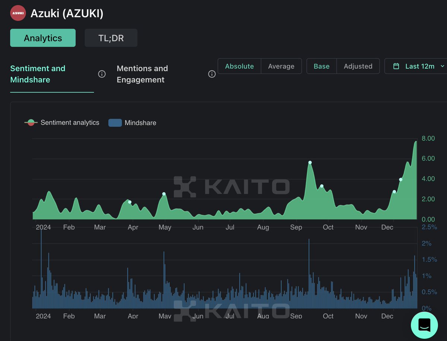Screen dimensions: 447x341
Task: Click the 2024 label on sentiment chart axis
Action: pos(43,227)
